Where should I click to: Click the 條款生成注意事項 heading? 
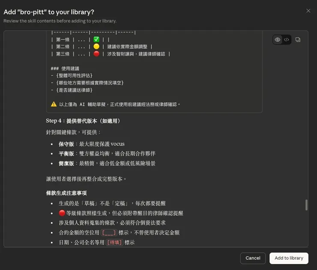click(66, 193)
